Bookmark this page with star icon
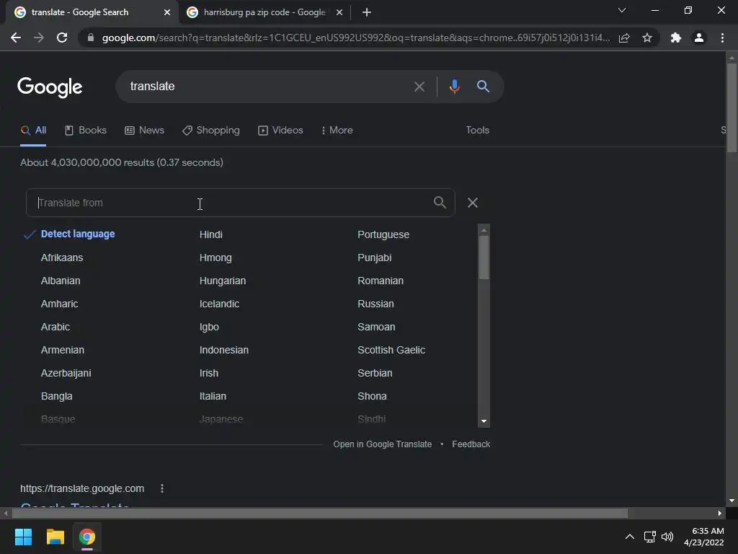The image size is (738, 554). [647, 38]
